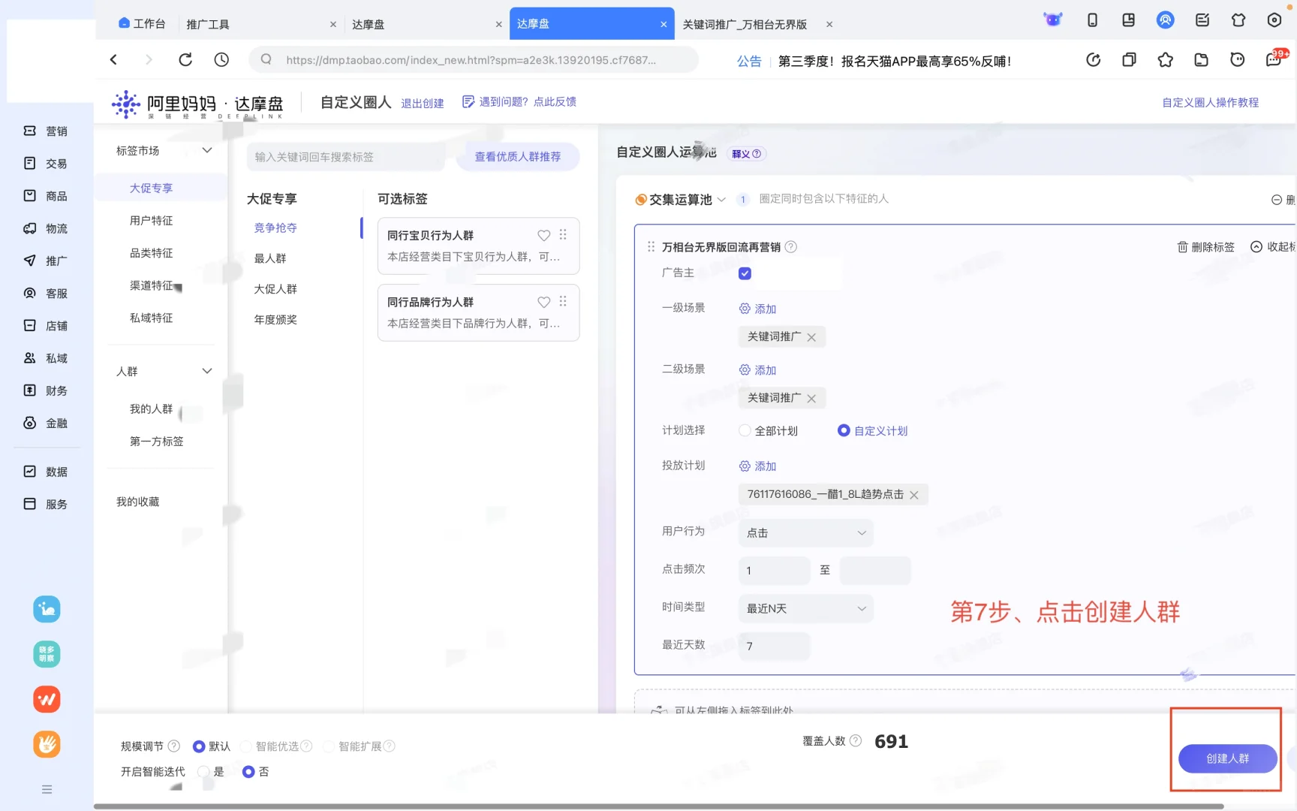Expand the 时间类型 最近N天 dropdown
The height and width of the screenshot is (811, 1297).
click(x=805, y=608)
